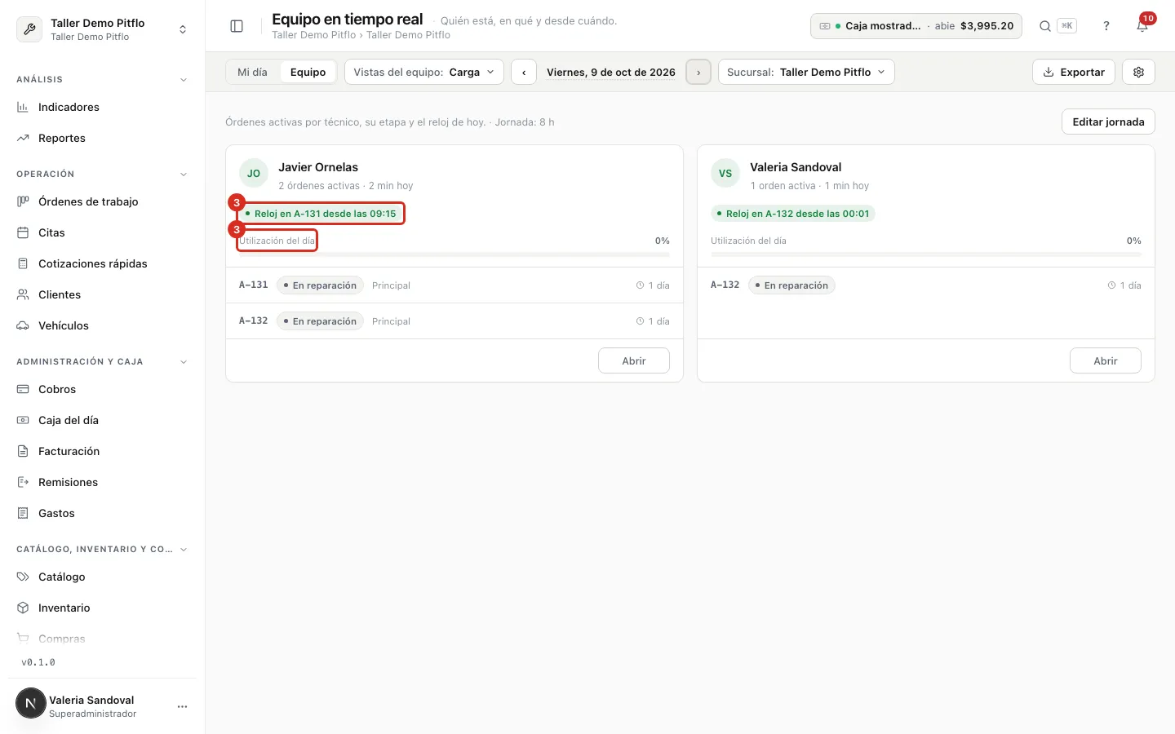
Task: Select order A-131 row in Javier's card
Action: point(454,285)
